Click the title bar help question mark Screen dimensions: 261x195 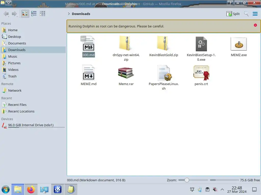(x=230, y=3)
